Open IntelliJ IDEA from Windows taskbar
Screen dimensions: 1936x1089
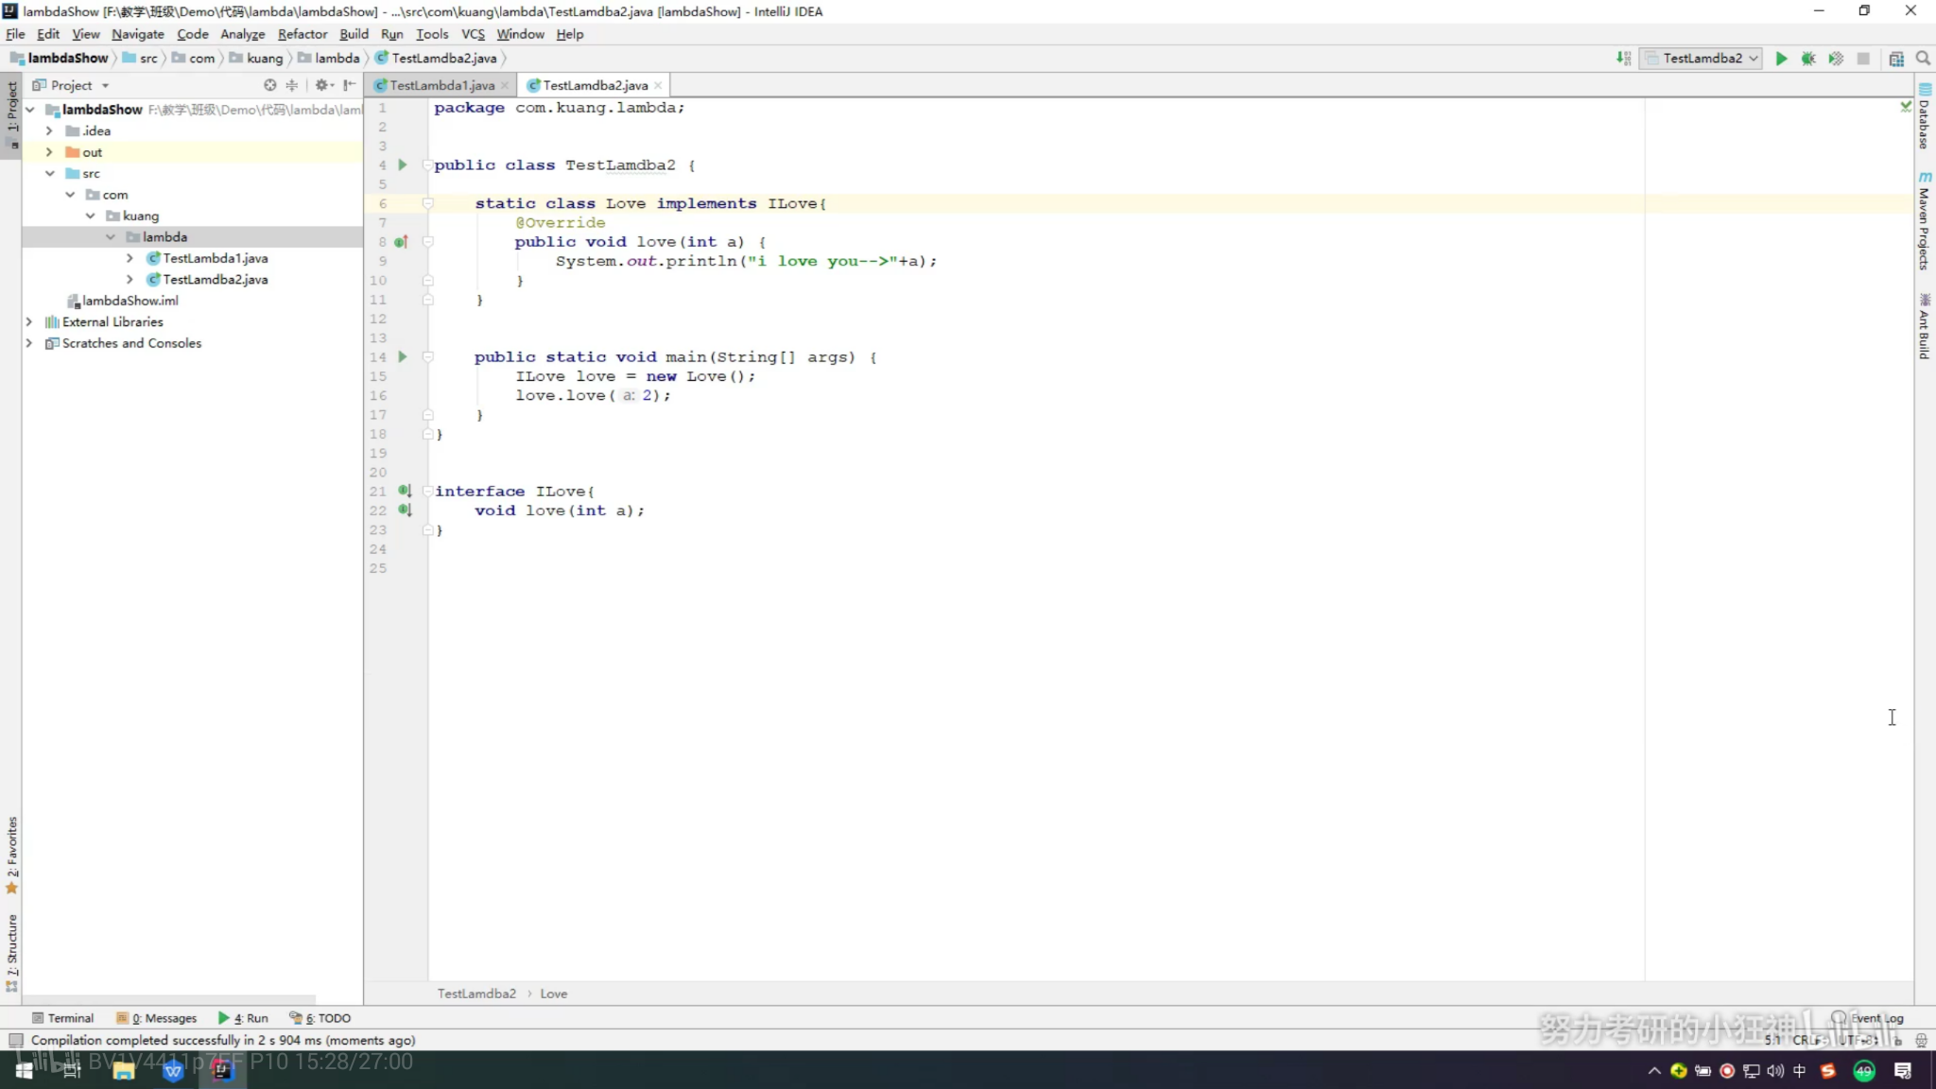point(222,1070)
